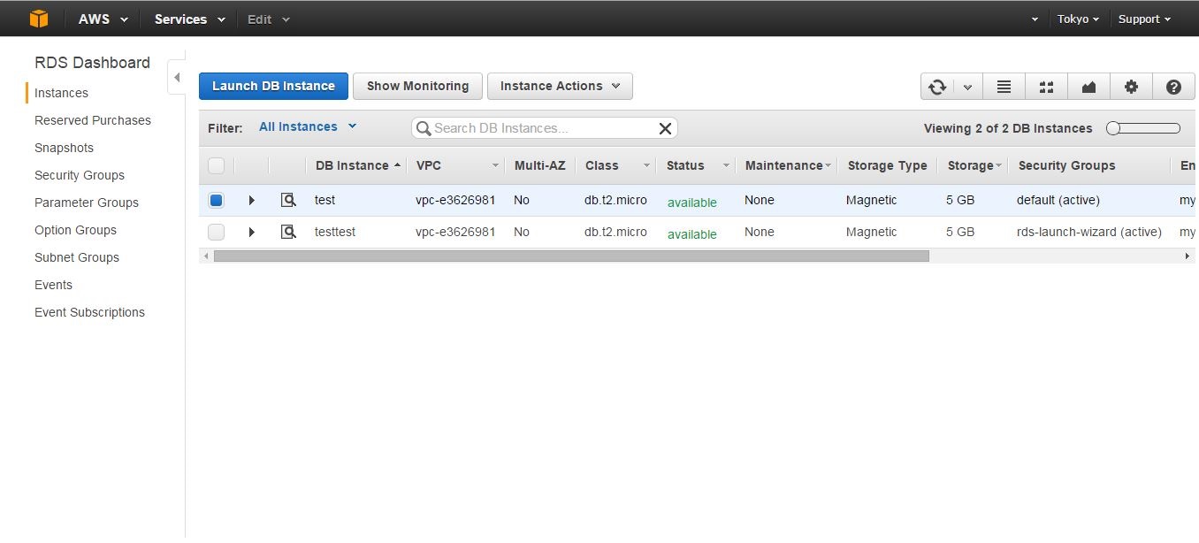Sort by DB Instance column
Image resolution: width=1199 pixels, height=543 pixels.
click(357, 165)
